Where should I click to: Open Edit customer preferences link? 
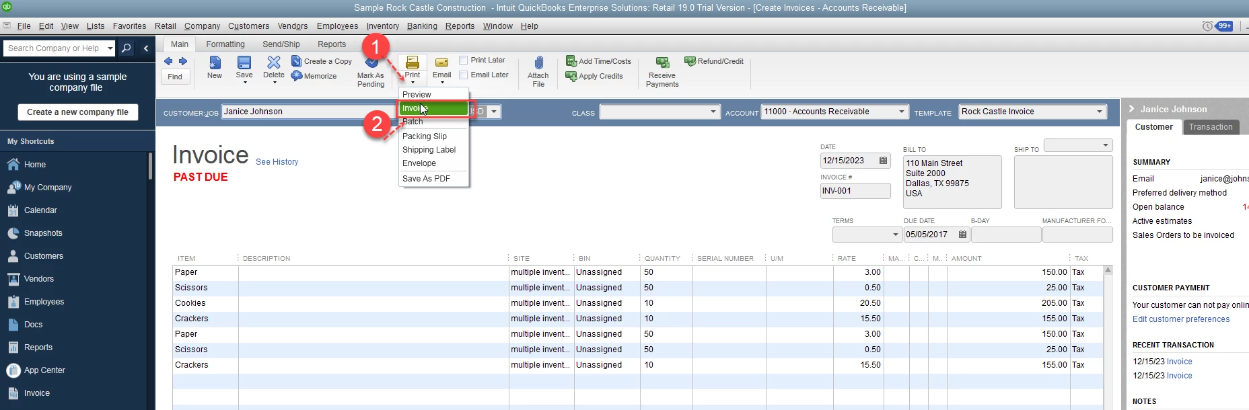[1181, 319]
